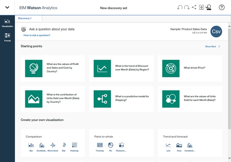Viewport: 231px width, 162px height.
Task: Switch to the Discovery 1 tab
Action: click(x=25, y=18)
